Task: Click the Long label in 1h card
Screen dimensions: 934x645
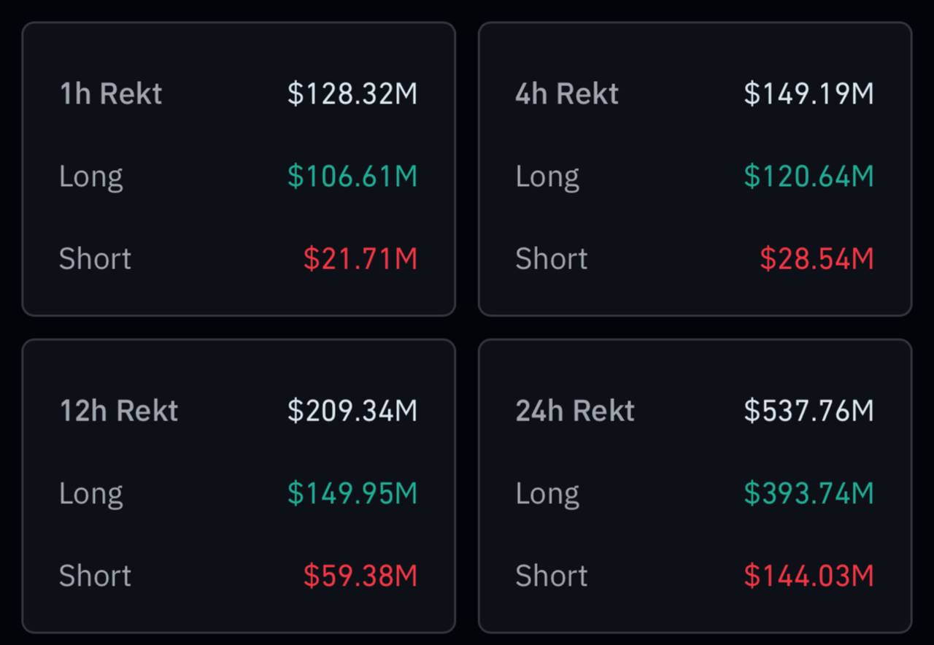Action: [x=91, y=177]
